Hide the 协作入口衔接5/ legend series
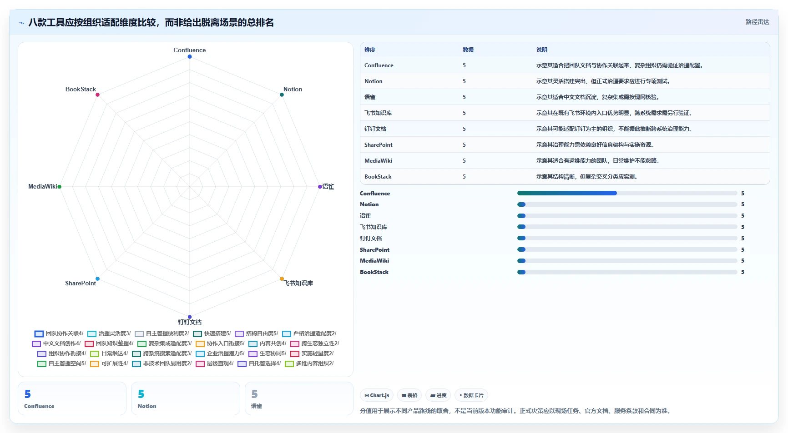Screen dimensions: 788x433 click(220, 343)
